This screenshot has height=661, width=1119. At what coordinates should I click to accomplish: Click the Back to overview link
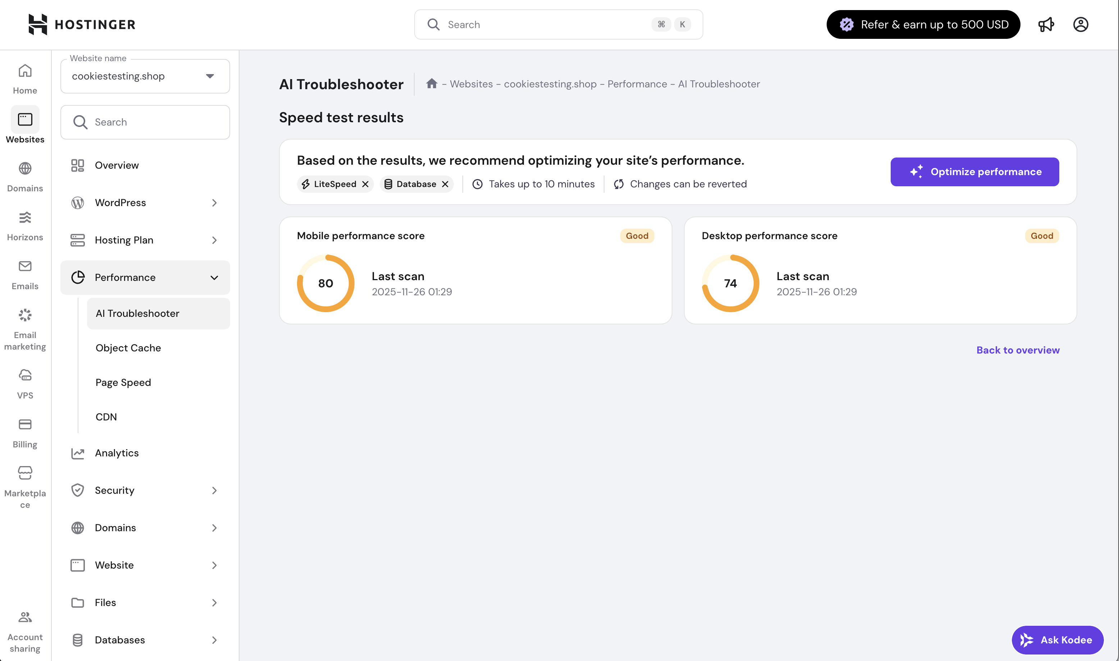(x=1018, y=350)
